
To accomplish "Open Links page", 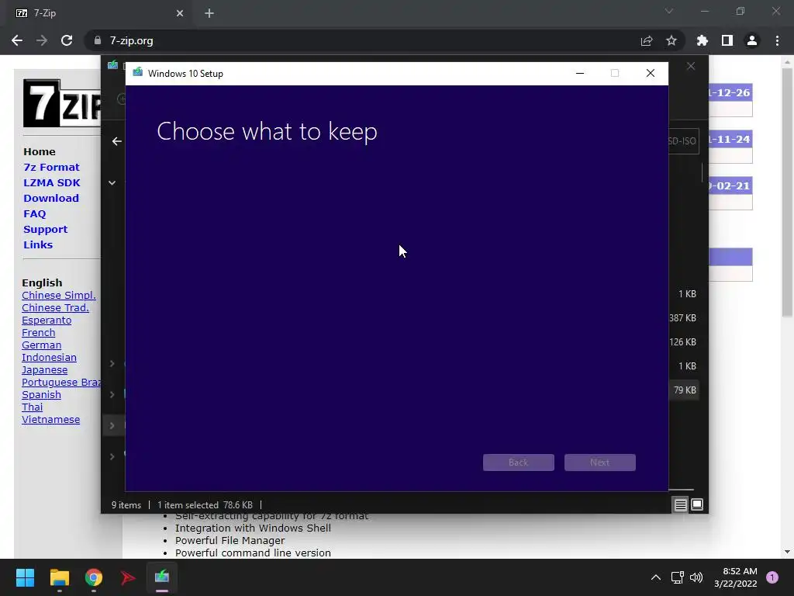I will (38, 244).
